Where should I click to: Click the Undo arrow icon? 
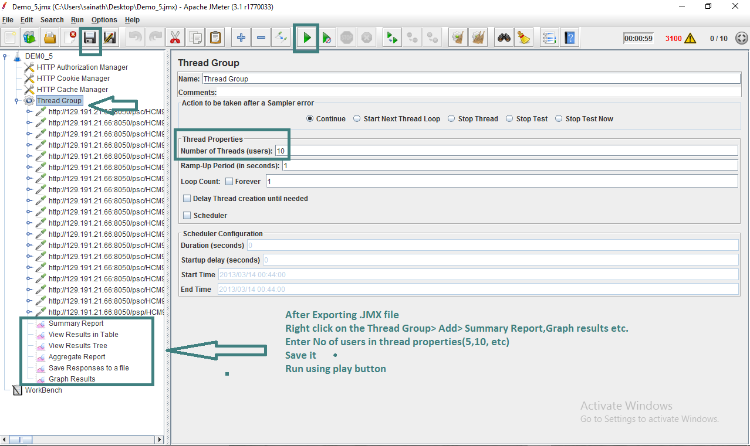click(x=136, y=38)
